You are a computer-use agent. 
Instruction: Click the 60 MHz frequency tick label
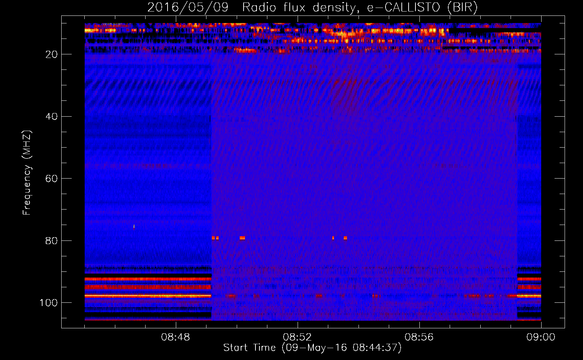(52, 179)
